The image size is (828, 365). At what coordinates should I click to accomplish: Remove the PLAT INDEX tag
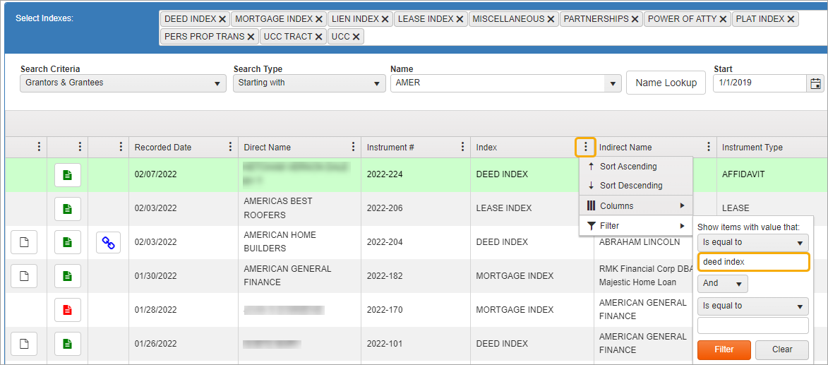[x=791, y=20]
